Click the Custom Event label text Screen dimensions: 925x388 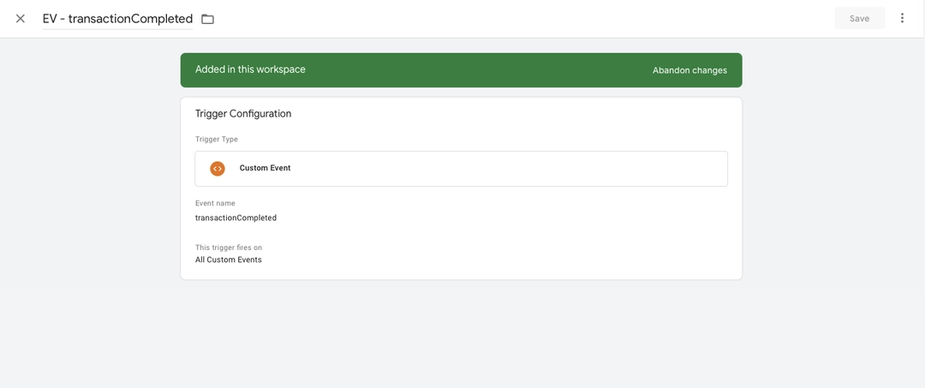[x=265, y=168]
